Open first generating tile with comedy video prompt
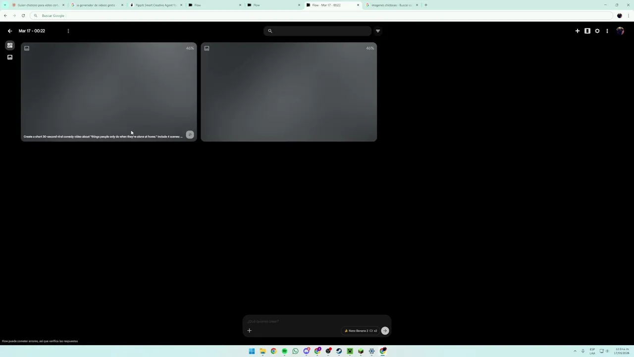The width and height of the screenshot is (634, 357). (x=109, y=92)
